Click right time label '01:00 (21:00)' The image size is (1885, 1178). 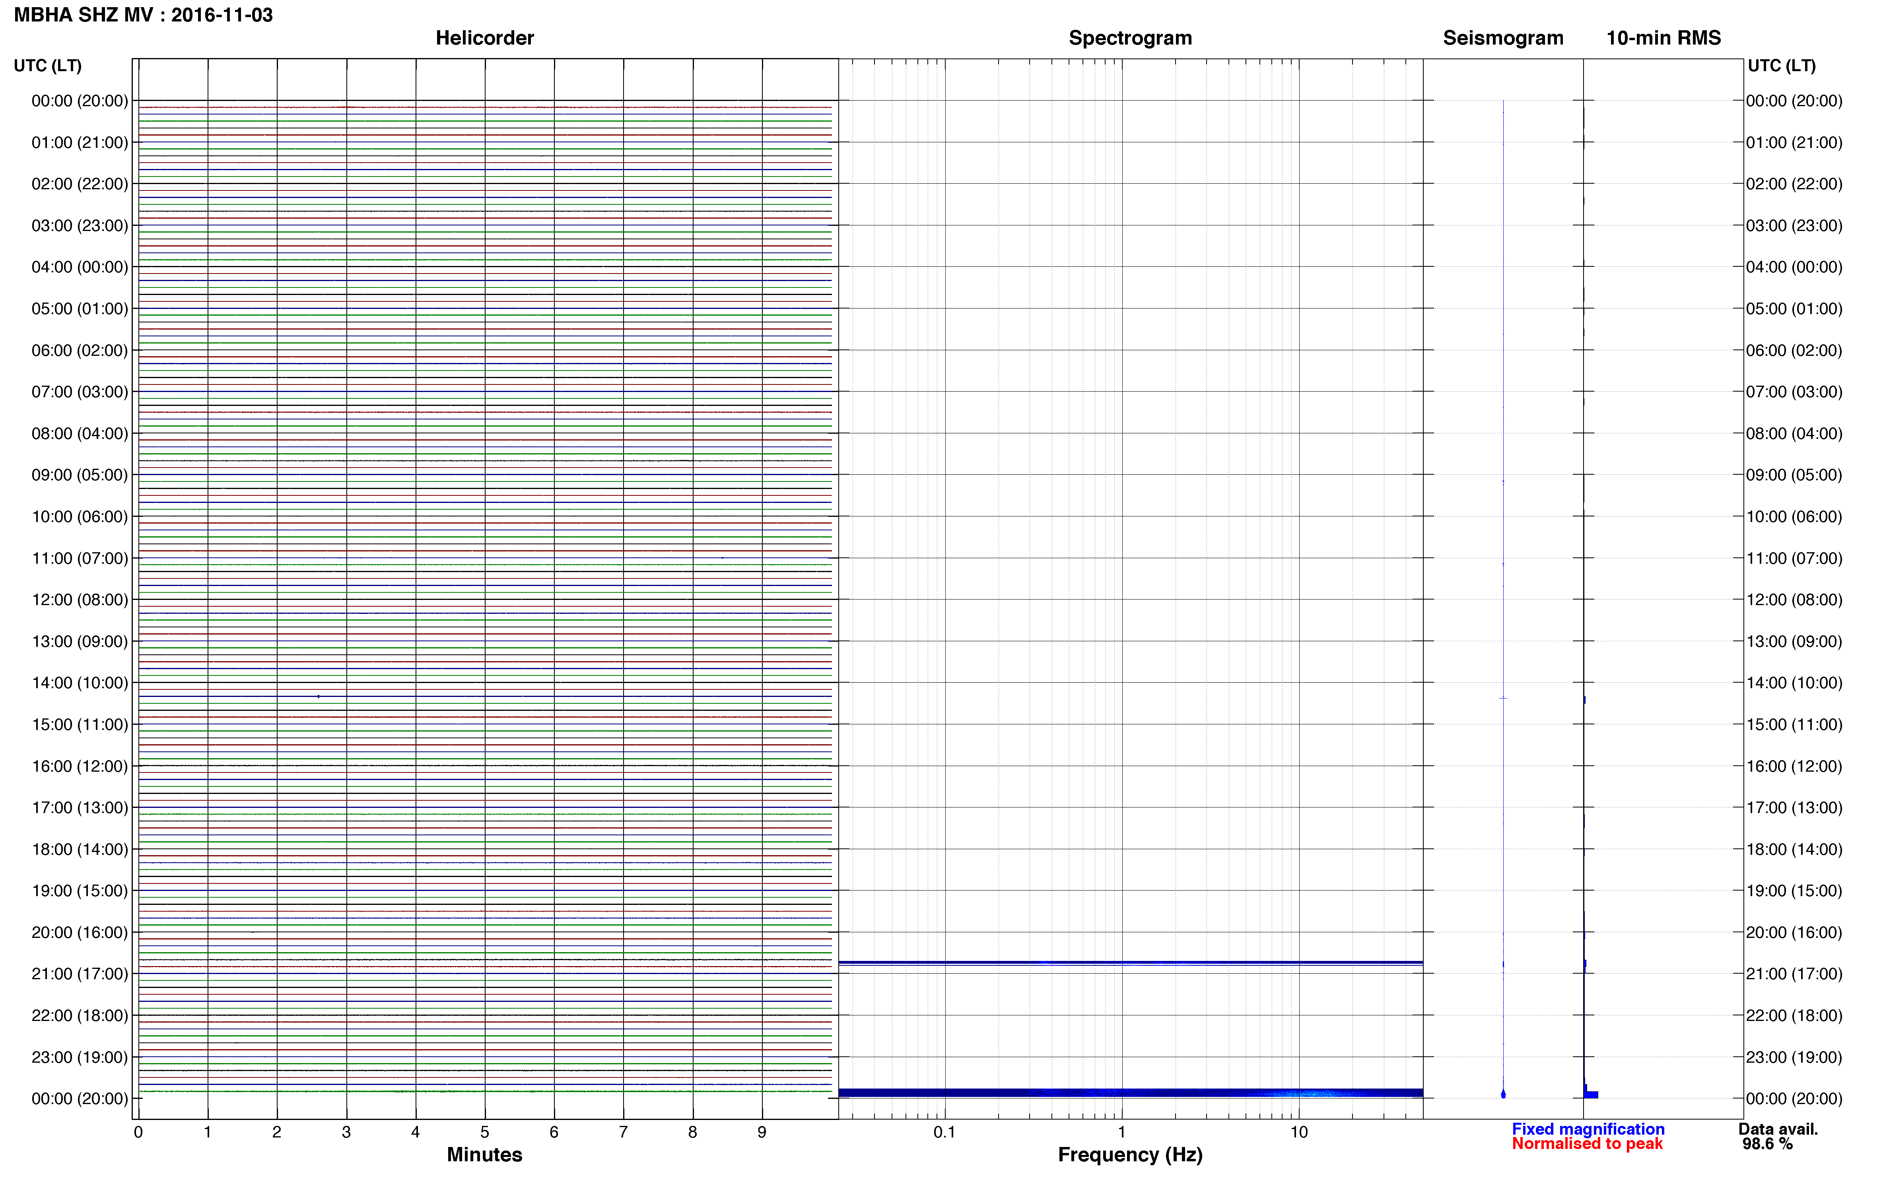[x=1794, y=143]
